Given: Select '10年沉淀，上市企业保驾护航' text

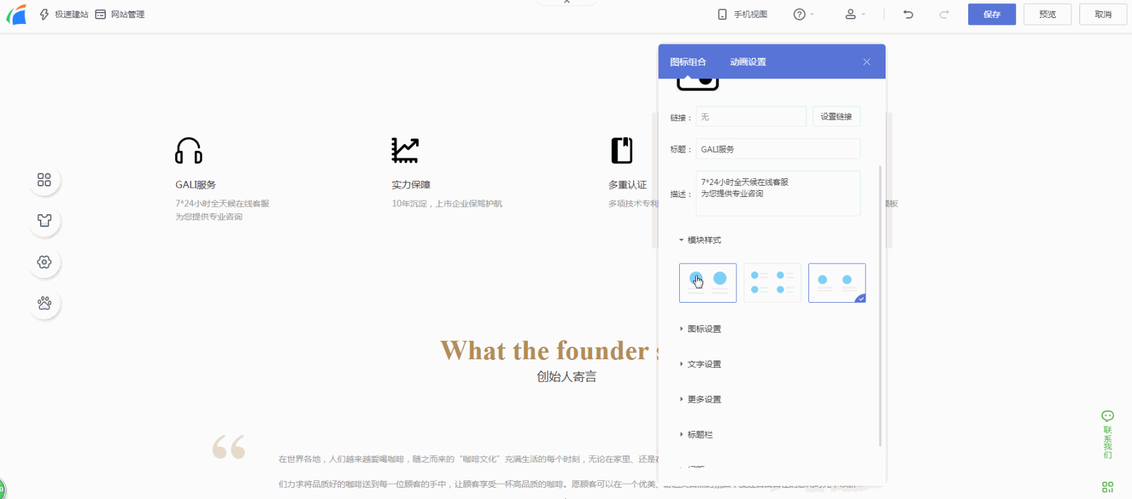Looking at the screenshot, I should (x=447, y=204).
